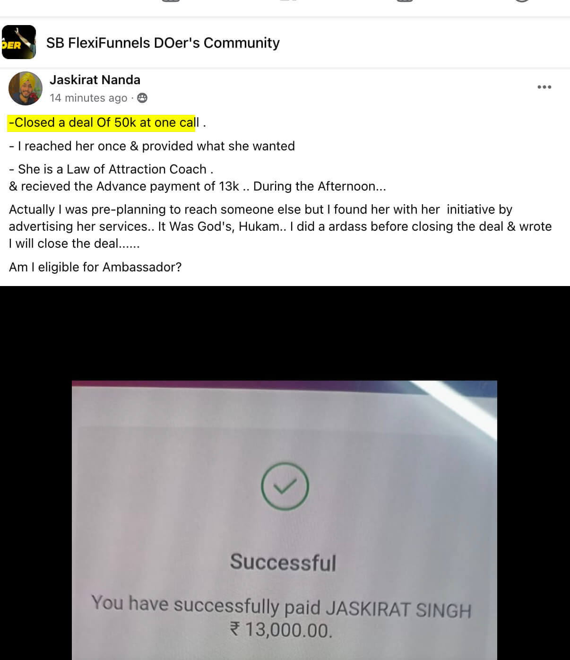Click the 'I will close the deal' line

click(x=74, y=243)
